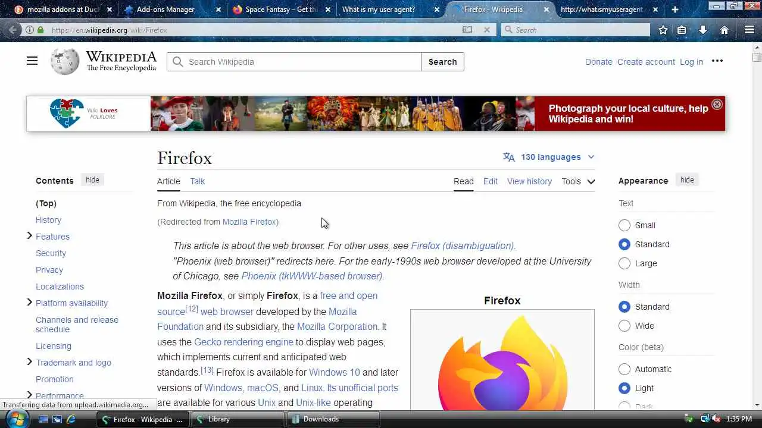
Task: Select Standard width radio button
Action: click(624, 307)
